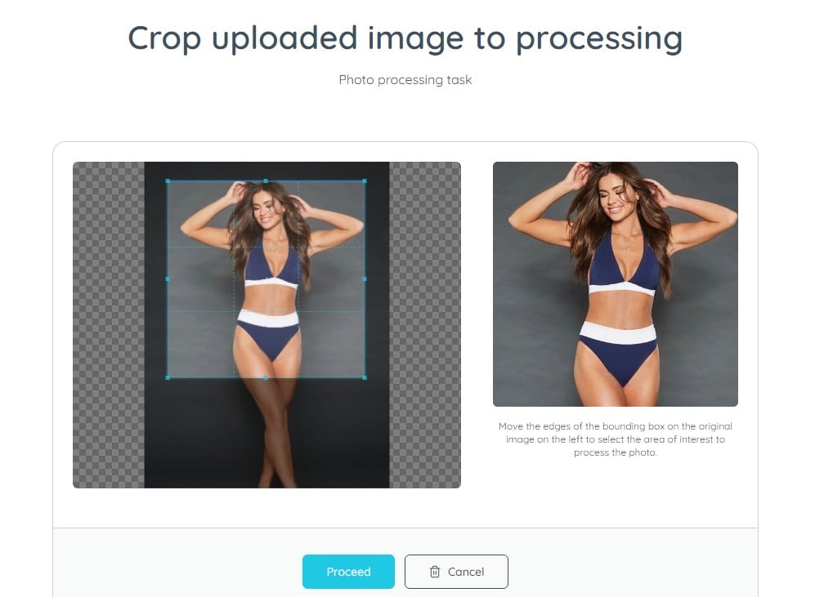Click the Proceed button
This screenshot has width=815, height=597.
(x=348, y=572)
